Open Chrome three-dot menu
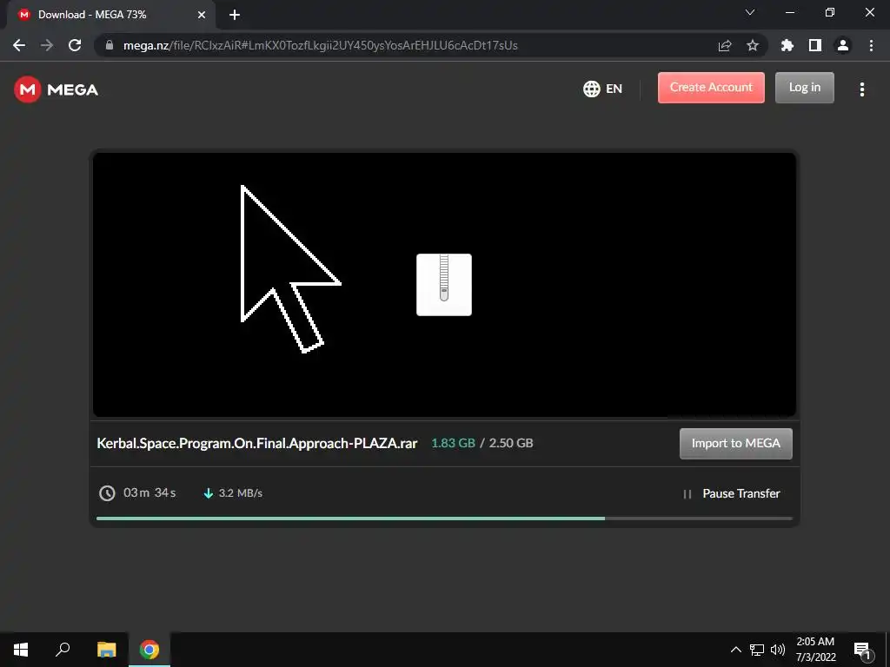 871,45
